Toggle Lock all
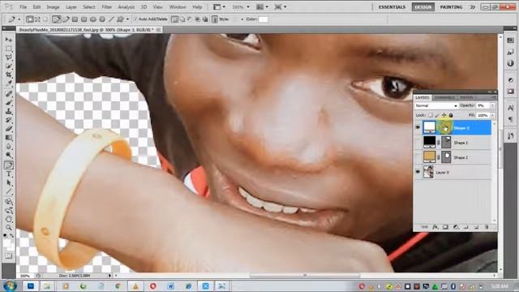This screenshot has width=519, height=292. 451,115
